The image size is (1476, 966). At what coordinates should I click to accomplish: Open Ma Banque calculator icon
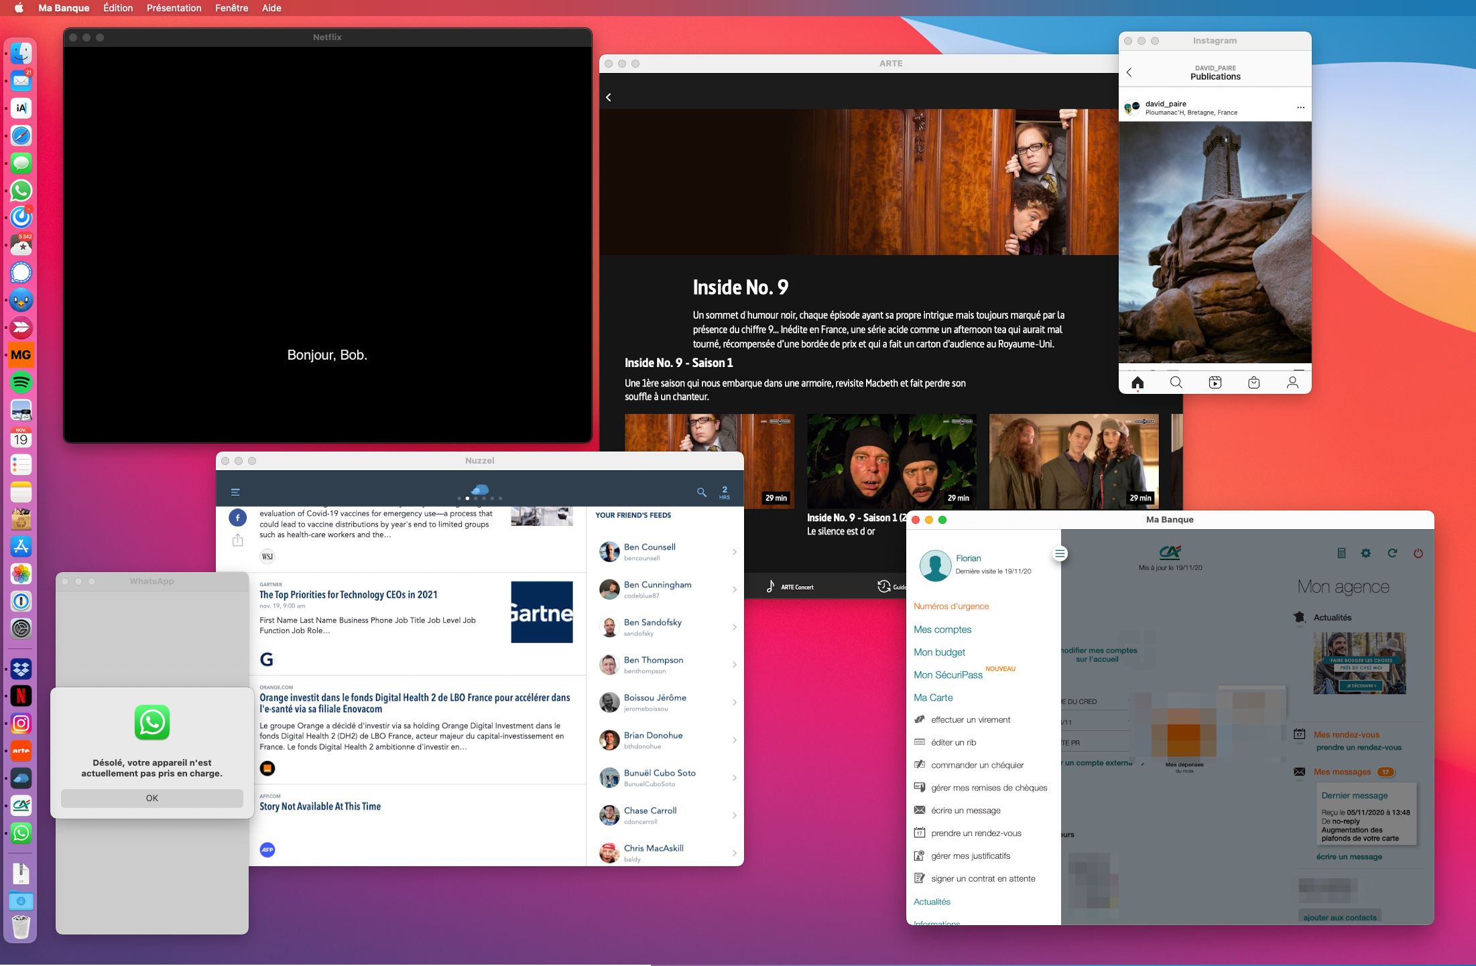pos(1341,553)
